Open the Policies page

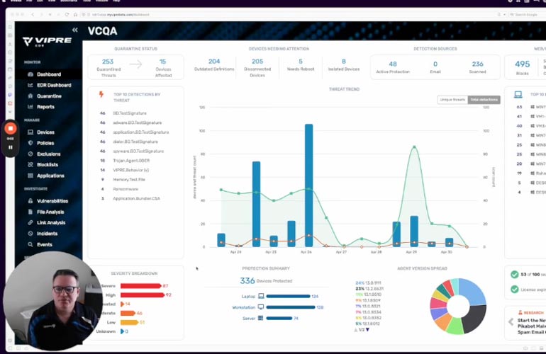(x=45, y=143)
